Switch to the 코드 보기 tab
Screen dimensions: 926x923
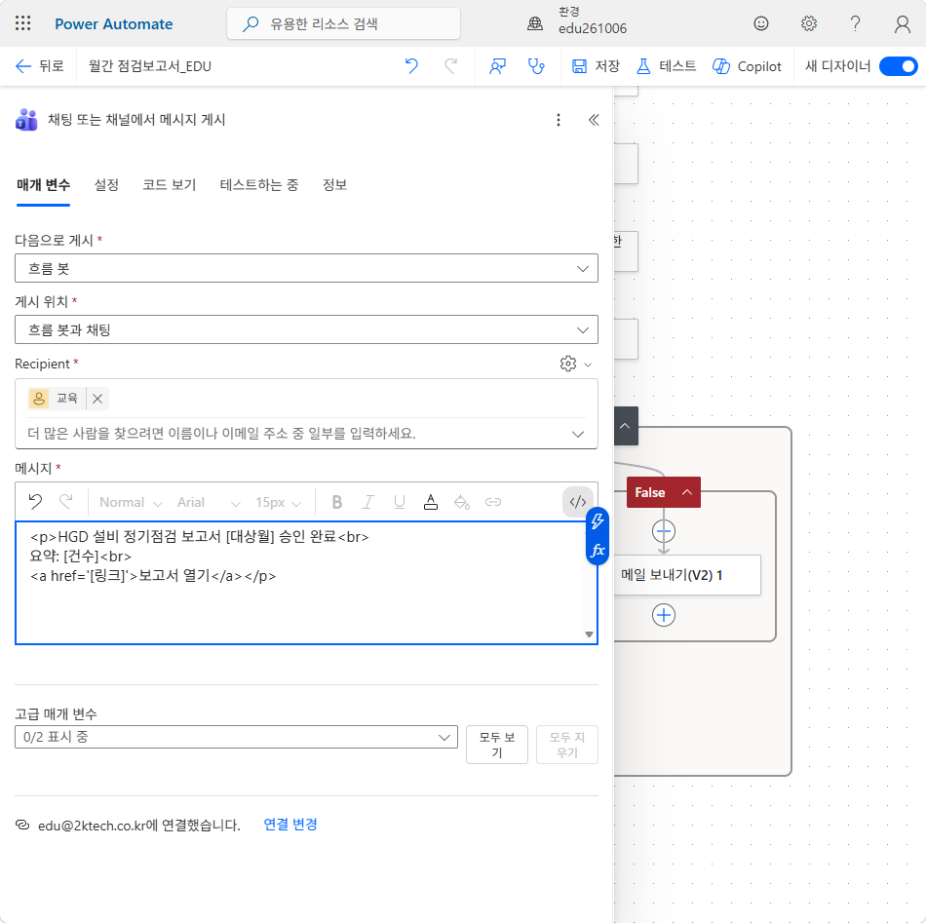pos(169,185)
